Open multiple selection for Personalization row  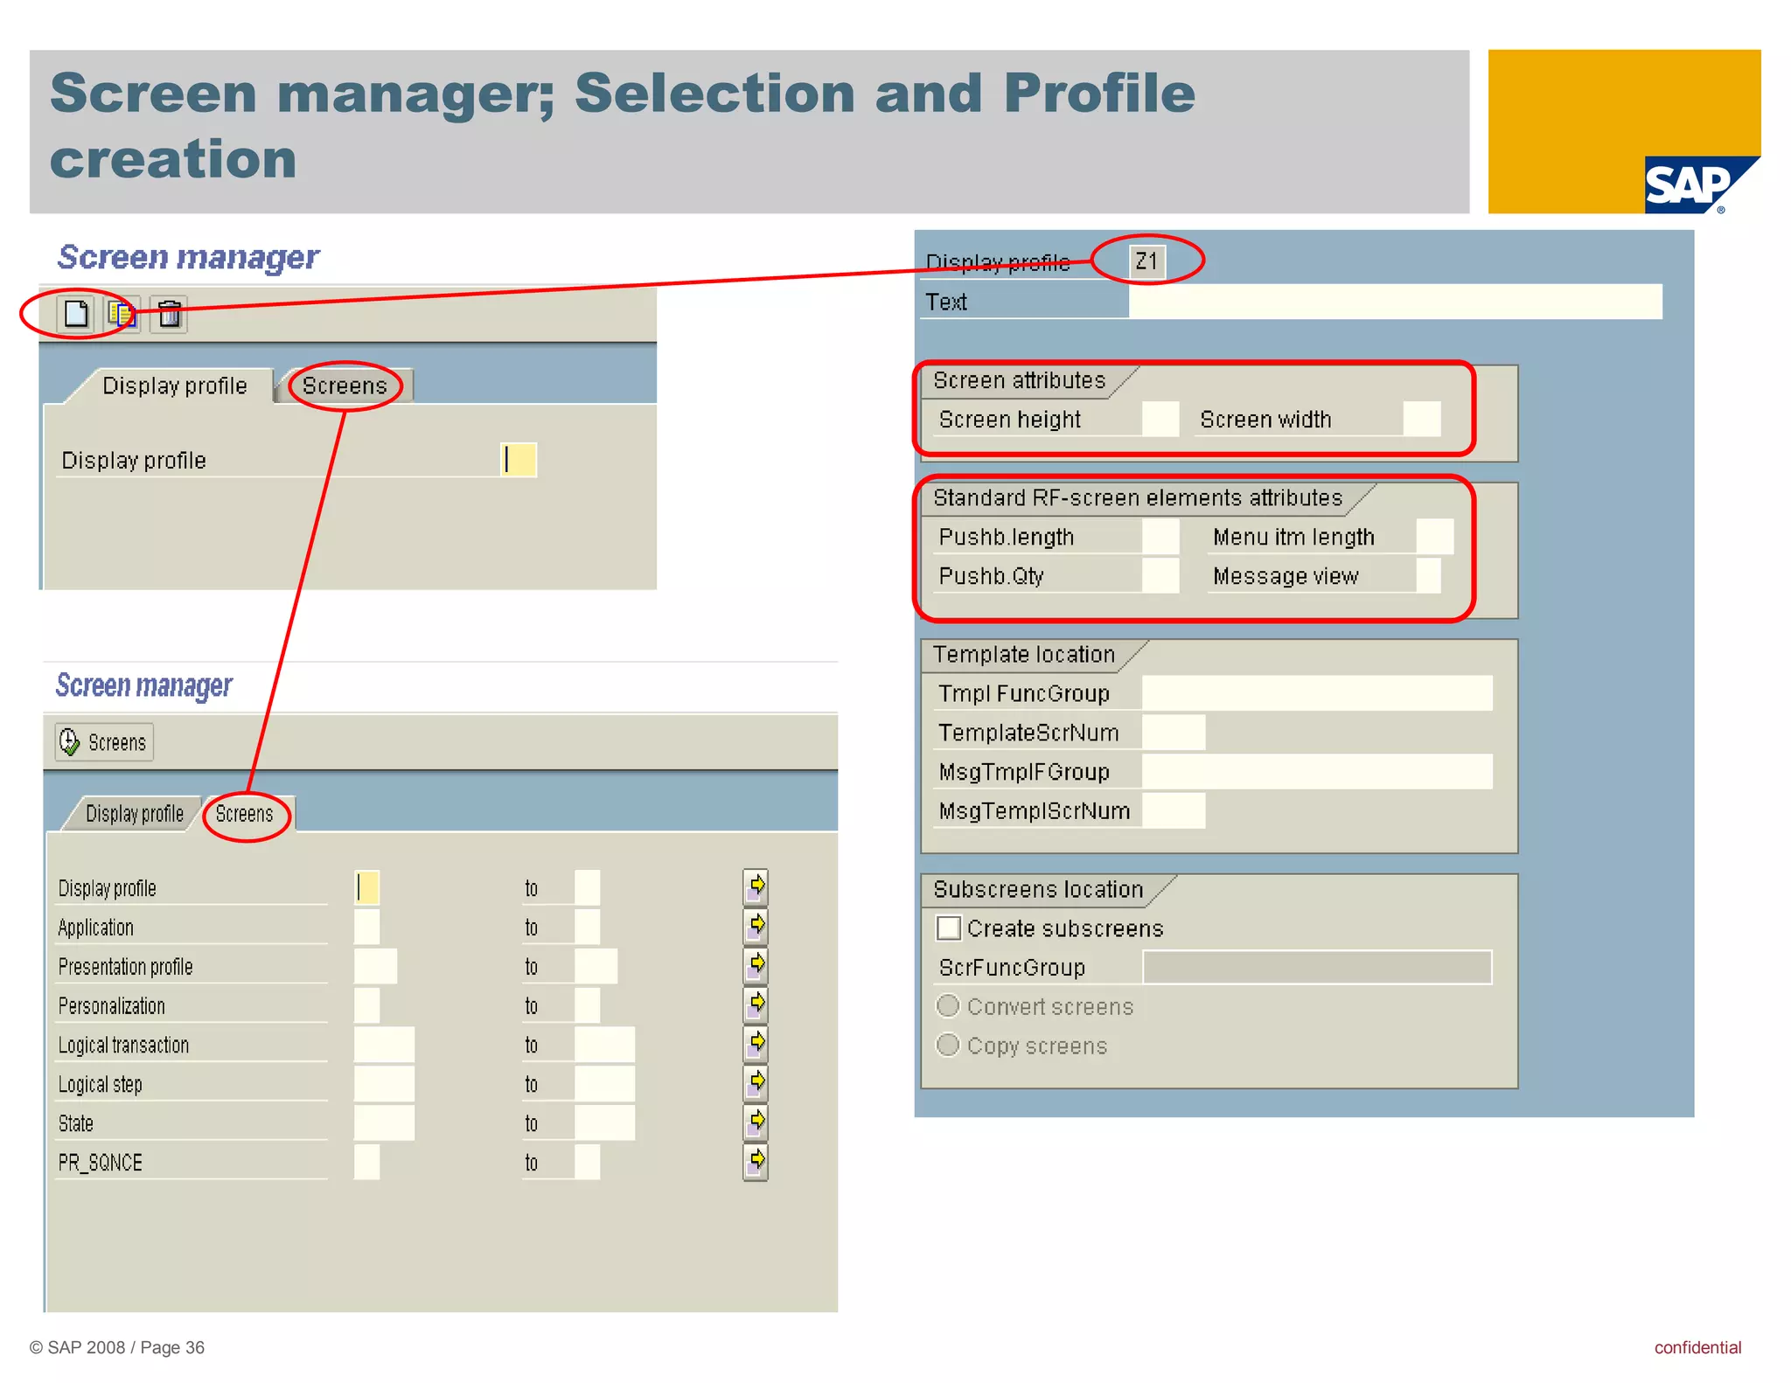(756, 1004)
